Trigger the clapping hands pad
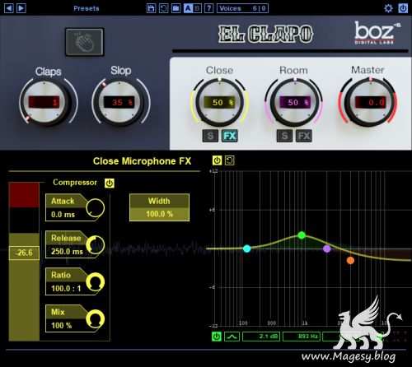412x367 pixels. click(85, 42)
